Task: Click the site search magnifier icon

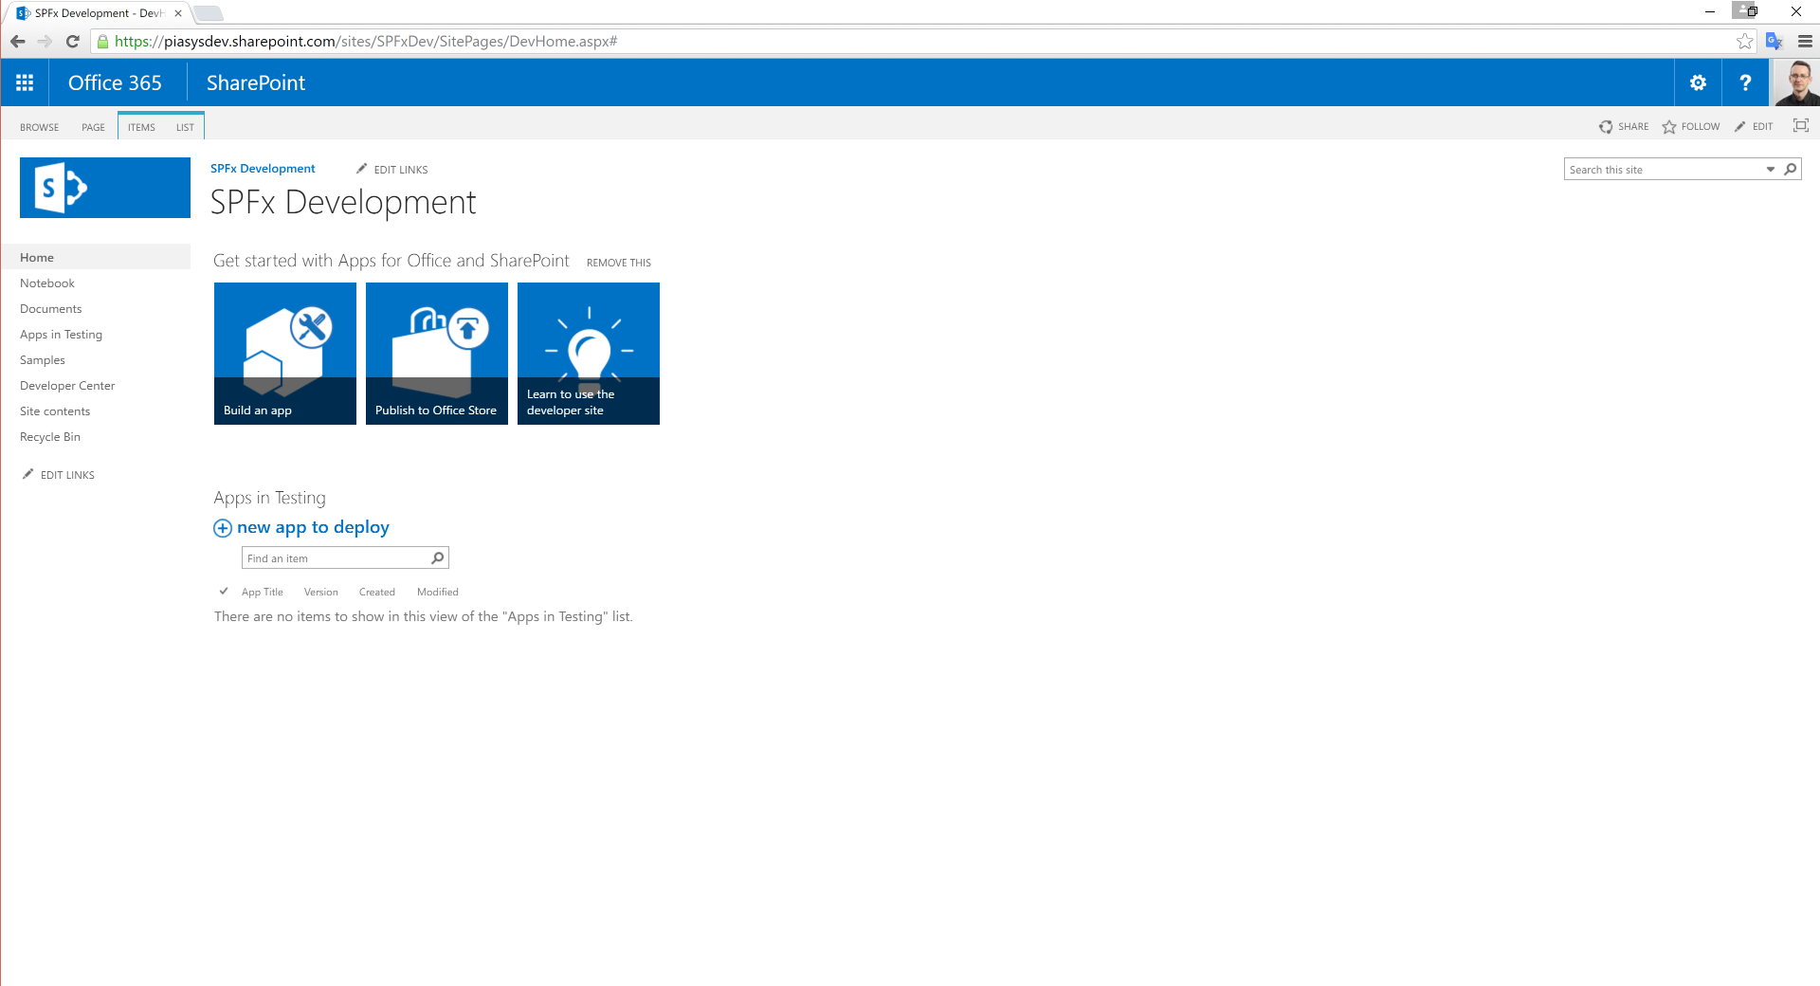Action: (1791, 169)
